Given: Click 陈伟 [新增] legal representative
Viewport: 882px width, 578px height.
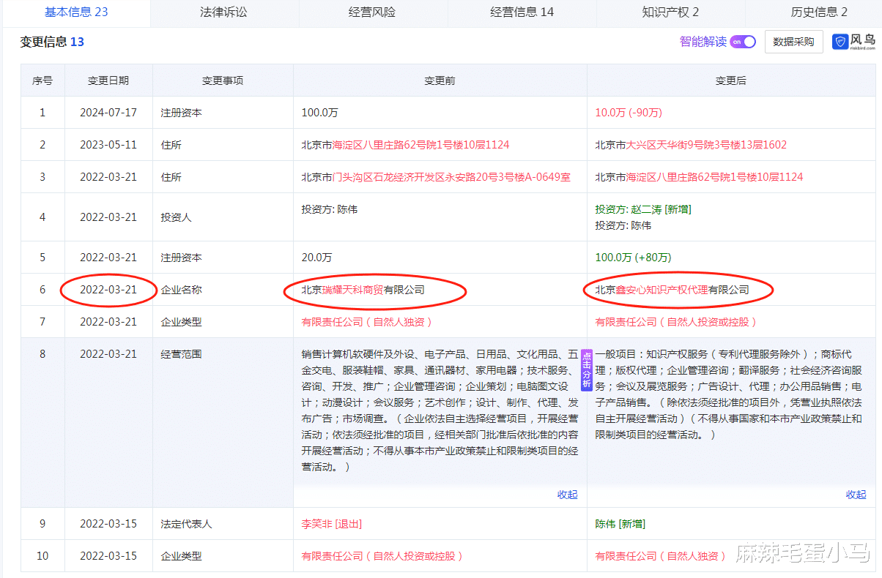Looking at the screenshot, I should click(620, 524).
